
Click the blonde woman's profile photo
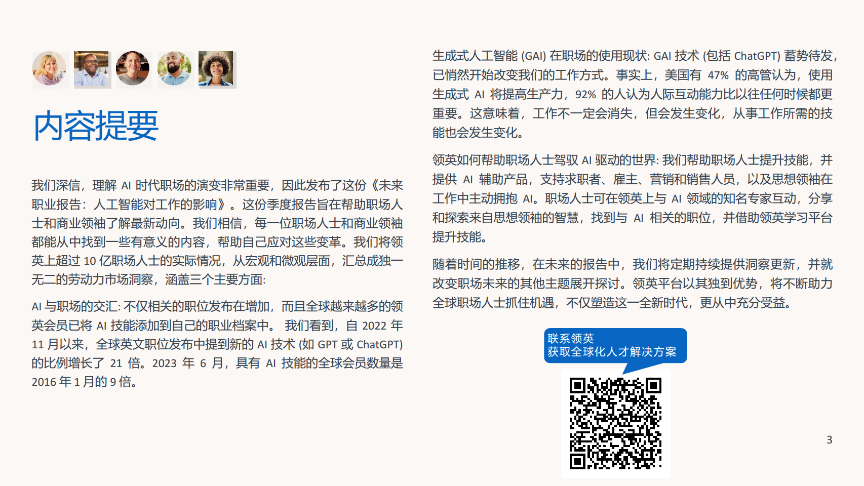(50, 69)
